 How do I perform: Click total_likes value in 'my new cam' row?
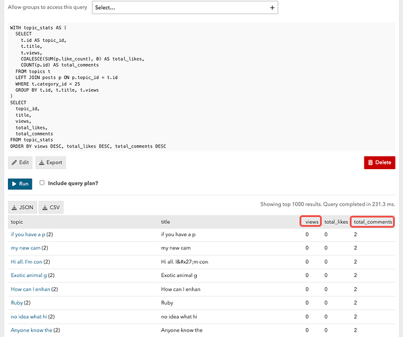[326, 248]
